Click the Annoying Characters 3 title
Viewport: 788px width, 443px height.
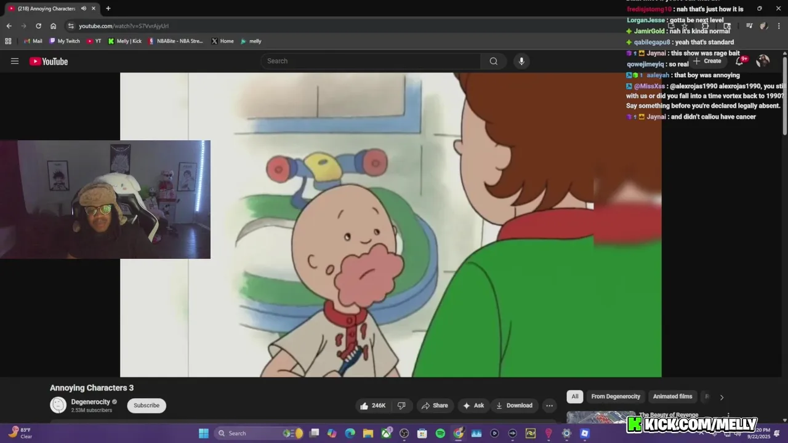point(92,388)
